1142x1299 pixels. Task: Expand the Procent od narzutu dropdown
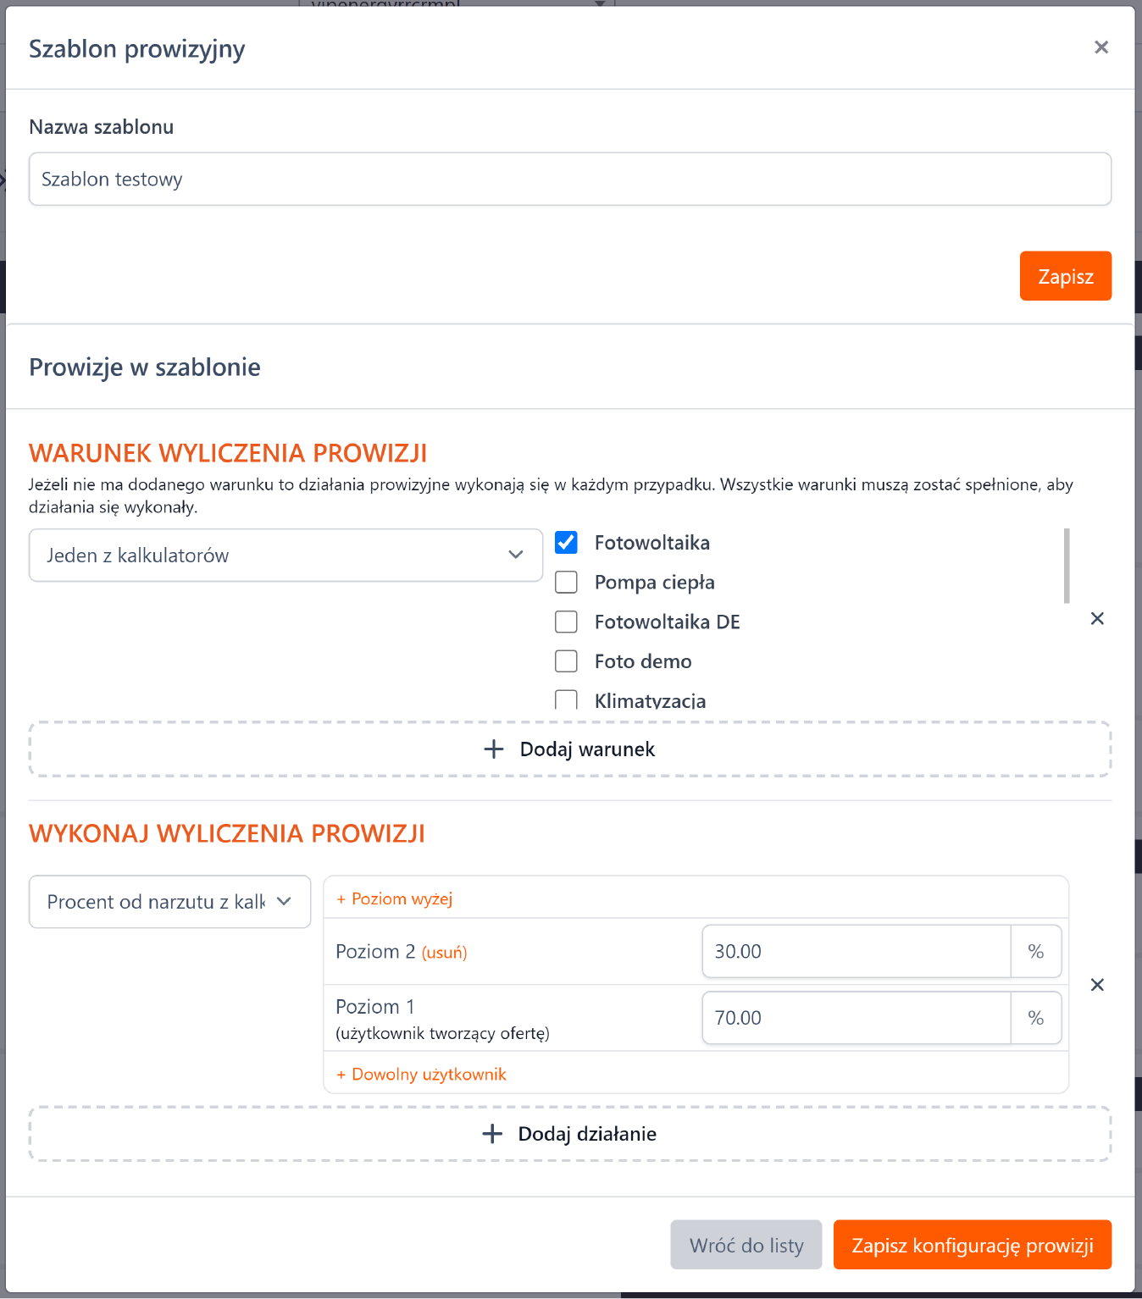(x=169, y=902)
